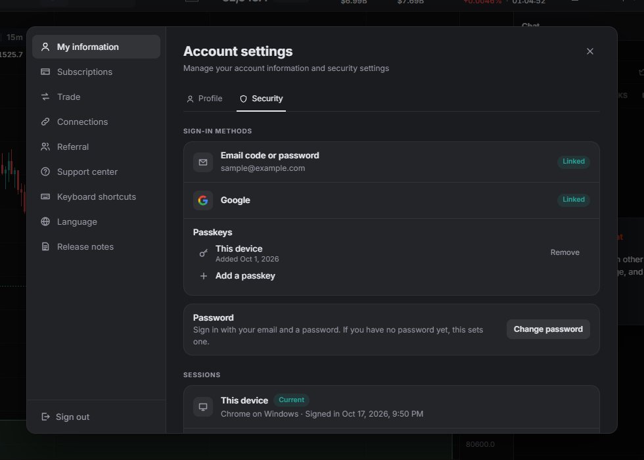Click the Current session badge
Image resolution: width=644 pixels, height=460 pixels.
(x=291, y=400)
